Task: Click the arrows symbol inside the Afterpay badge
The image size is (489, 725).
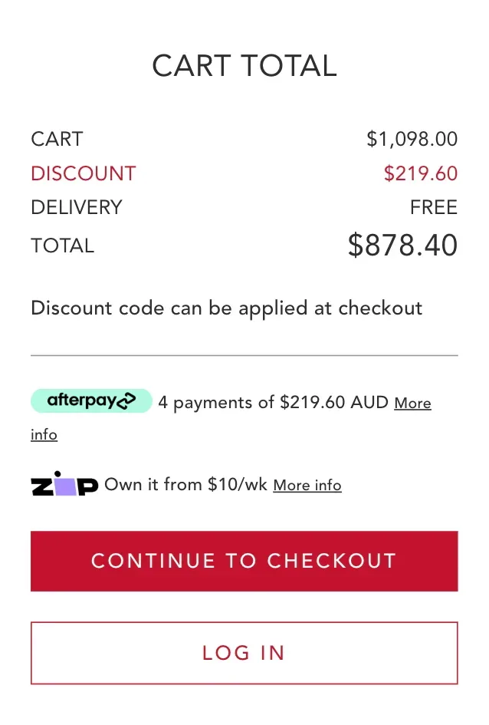Action: (x=128, y=400)
